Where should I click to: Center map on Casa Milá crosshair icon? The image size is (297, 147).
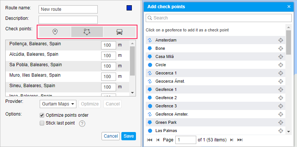tap(281, 56)
